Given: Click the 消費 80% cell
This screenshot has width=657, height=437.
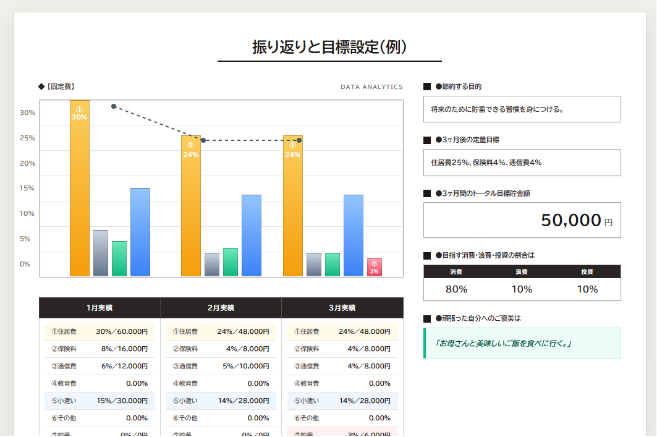Looking at the screenshot, I should tap(456, 289).
